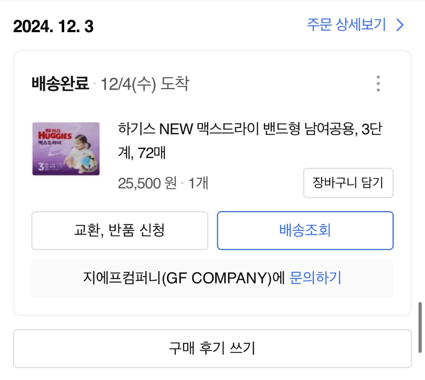Click the blue chevron beside 주문 상세보기
Viewport: 425px width, 380px height.
400,25
